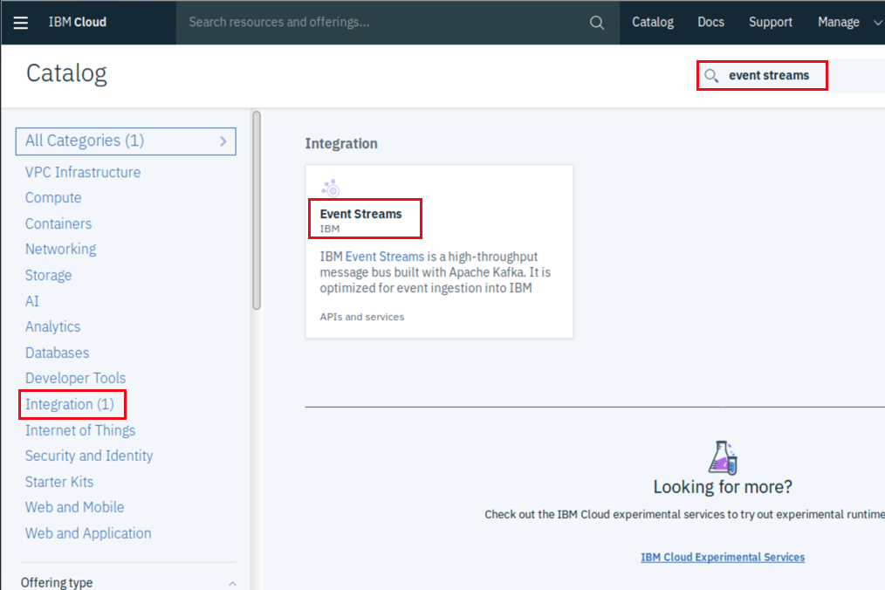Screen dimensions: 885x590
Task: Select the Web and Mobile category
Action: click(x=74, y=507)
